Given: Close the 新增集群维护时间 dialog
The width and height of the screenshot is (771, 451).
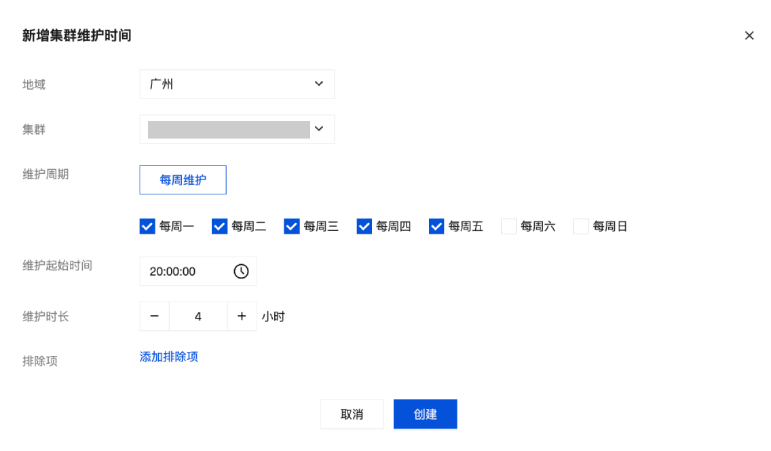Looking at the screenshot, I should (749, 35).
